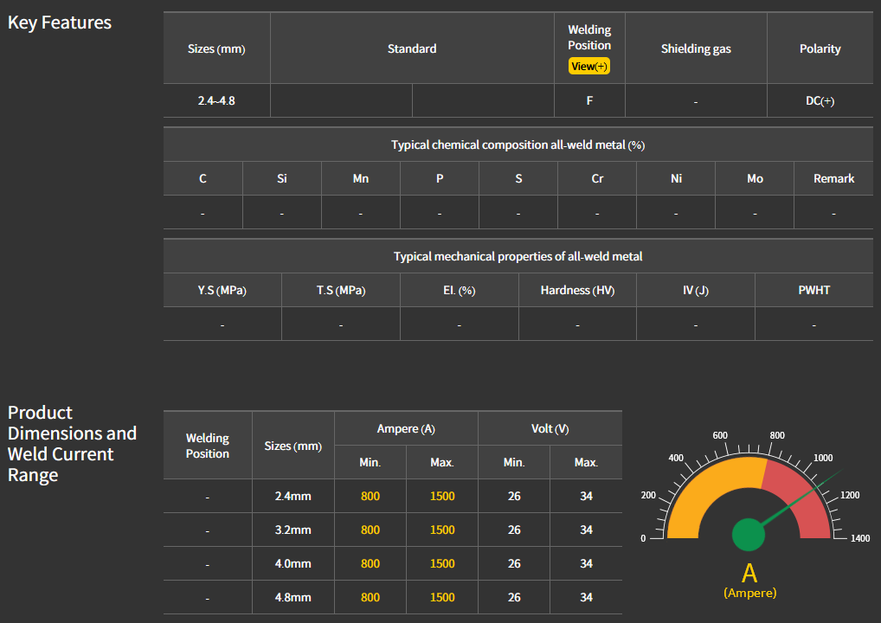The image size is (881, 623).
Task: Select the Hardness (HV) column header
Action: (577, 291)
